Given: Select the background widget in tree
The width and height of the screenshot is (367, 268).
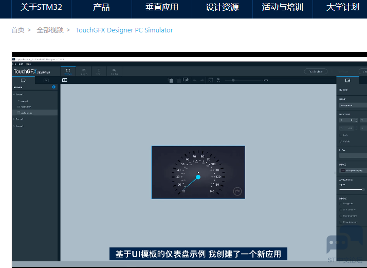Looking at the screenshot, I should (34, 113).
